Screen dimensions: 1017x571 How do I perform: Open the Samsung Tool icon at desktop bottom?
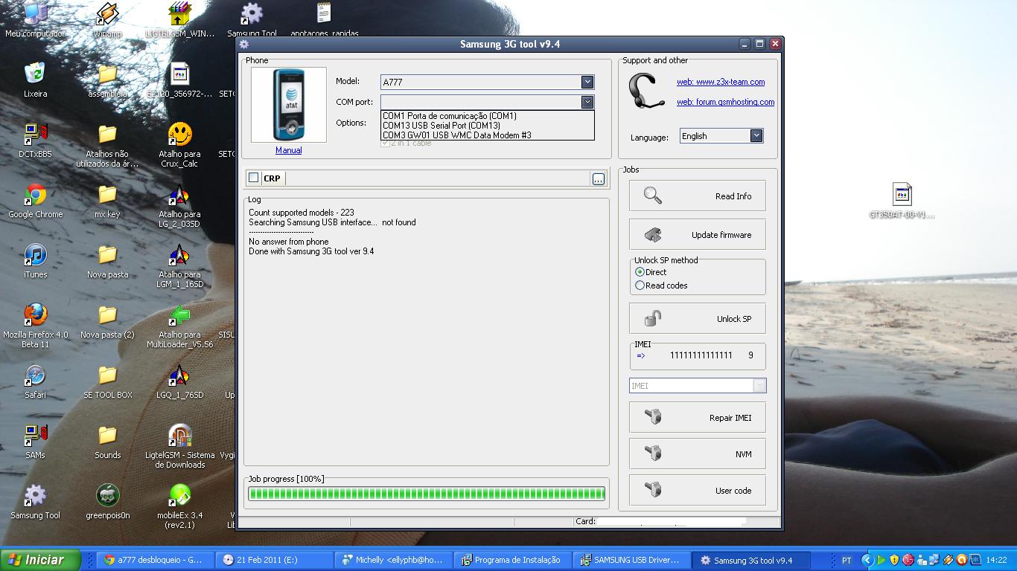[35, 502]
